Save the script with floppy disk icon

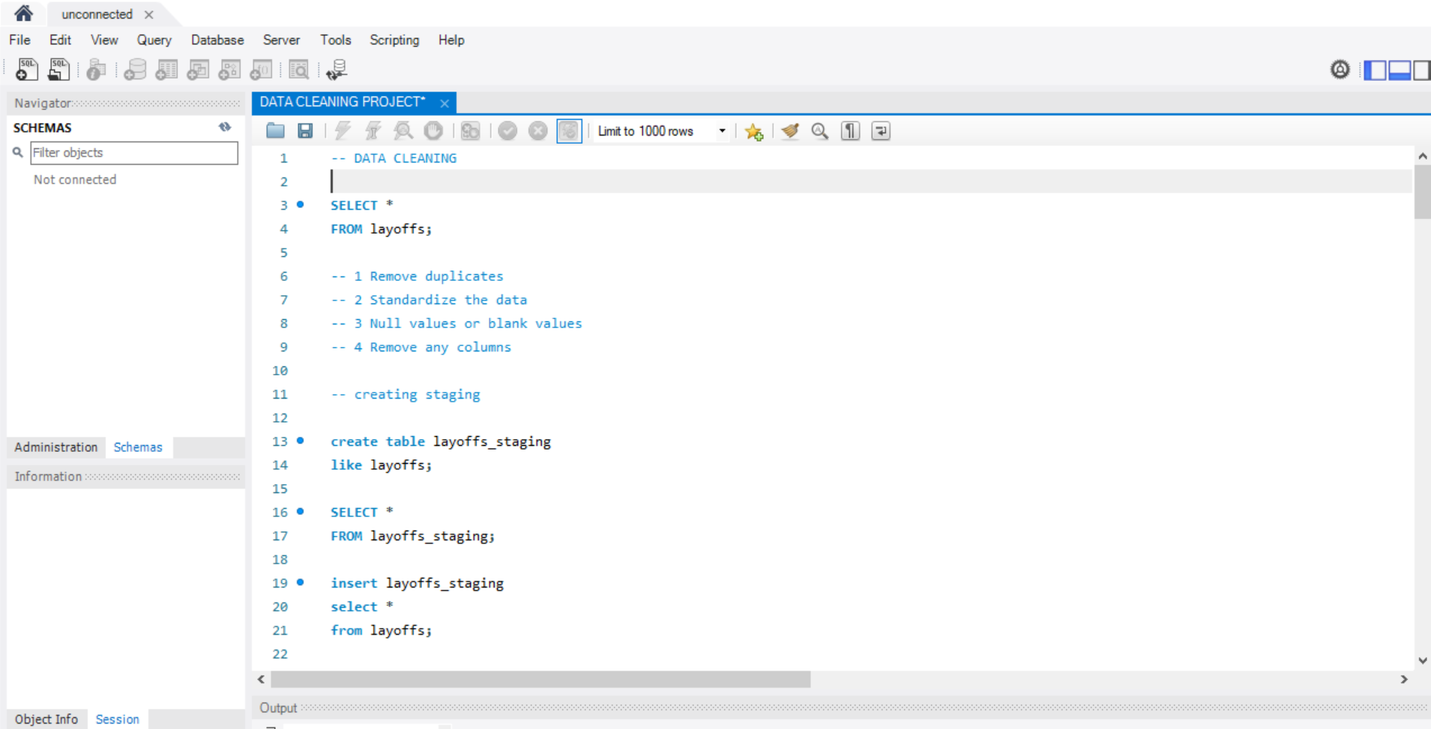(x=305, y=131)
